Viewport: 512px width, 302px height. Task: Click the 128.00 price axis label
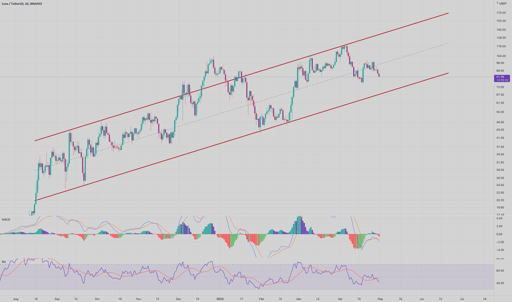501,38
